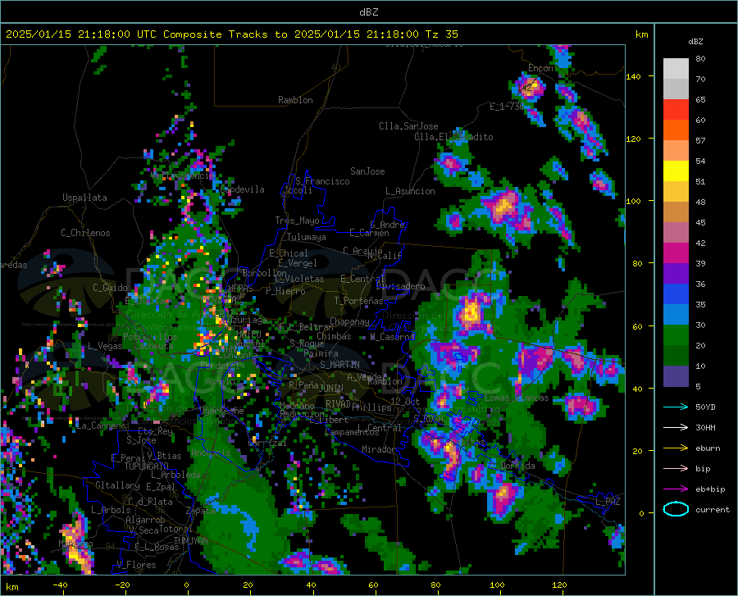Click the 'Mirador' map label
738x596 pixels.
click(x=379, y=449)
